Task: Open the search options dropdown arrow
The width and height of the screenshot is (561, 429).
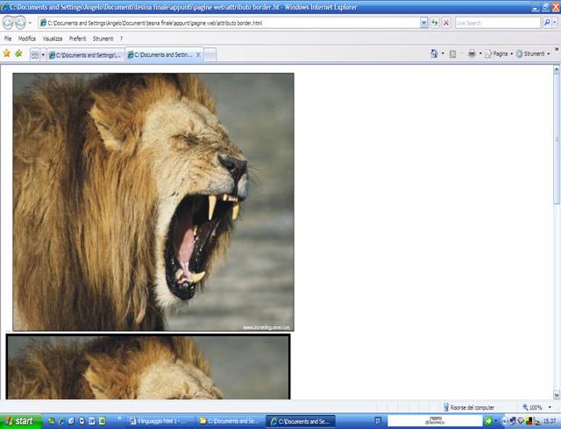Action: point(555,23)
